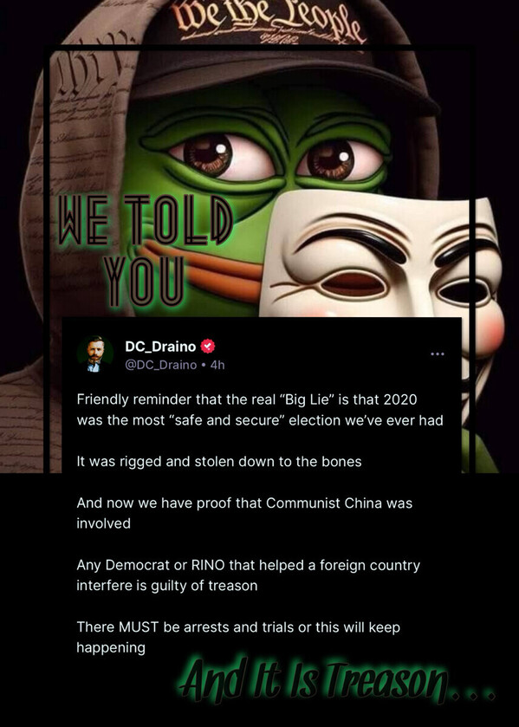Click the "Communist China was involved" paragraph

point(244,513)
